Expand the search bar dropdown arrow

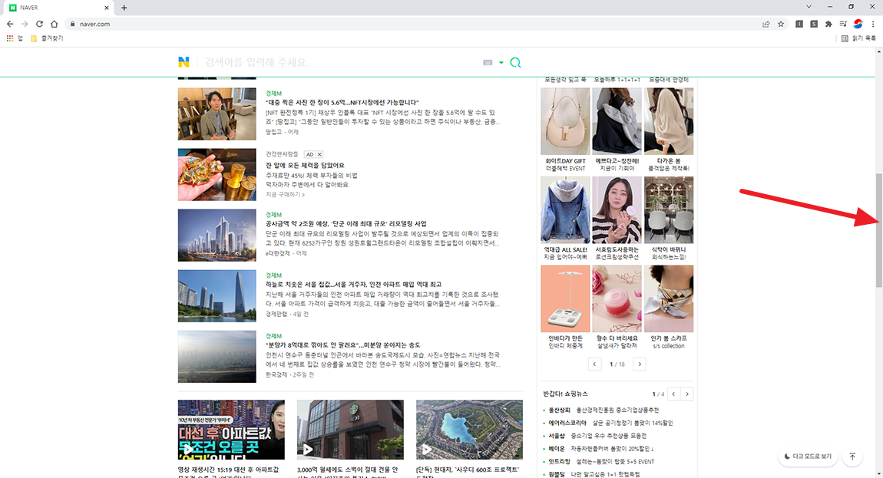coord(501,62)
